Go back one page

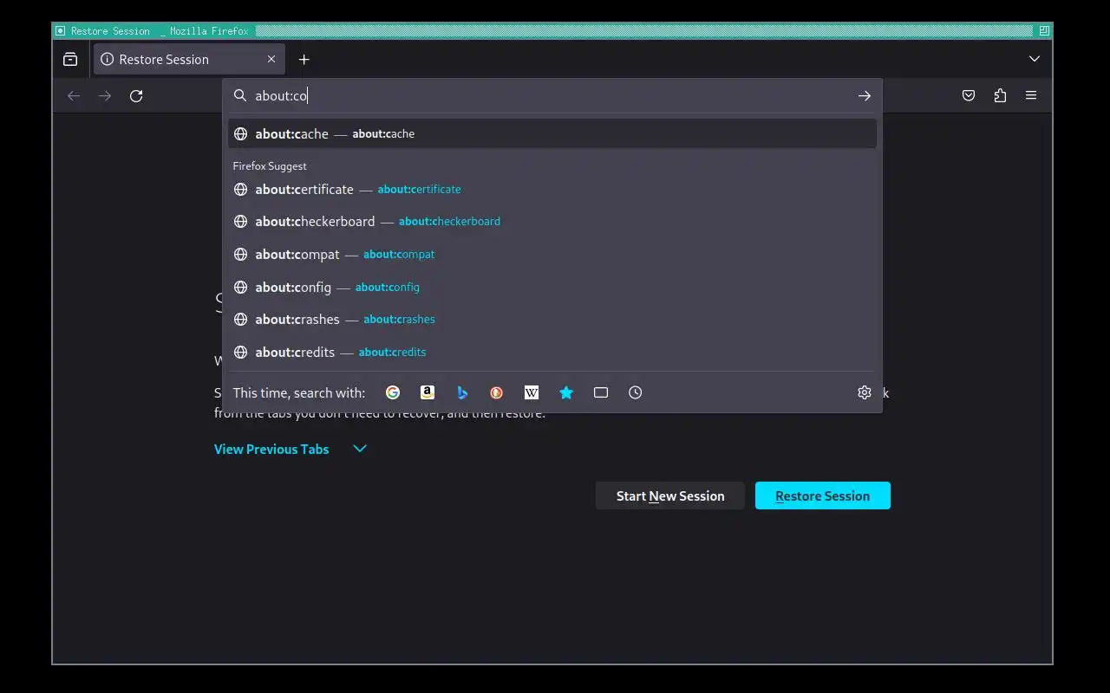(74, 95)
